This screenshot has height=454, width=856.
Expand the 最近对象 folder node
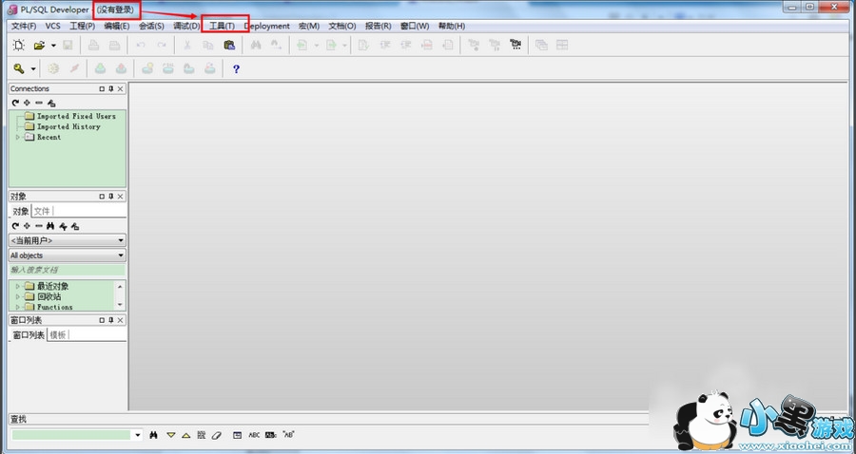tap(17, 286)
